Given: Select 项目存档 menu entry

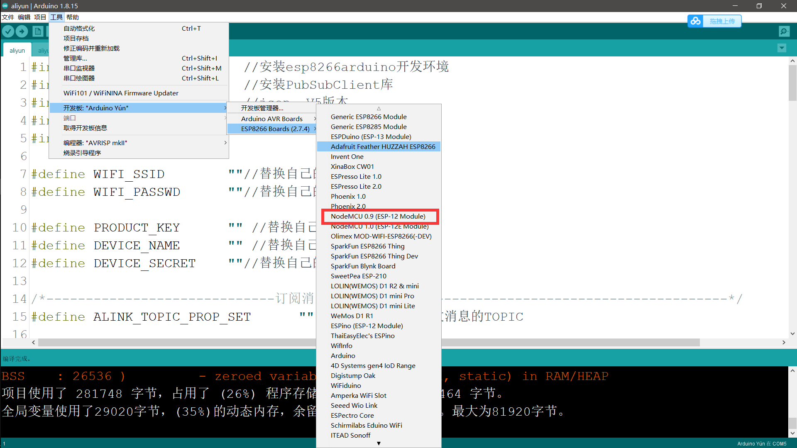Looking at the screenshot, I should point(139,38).
